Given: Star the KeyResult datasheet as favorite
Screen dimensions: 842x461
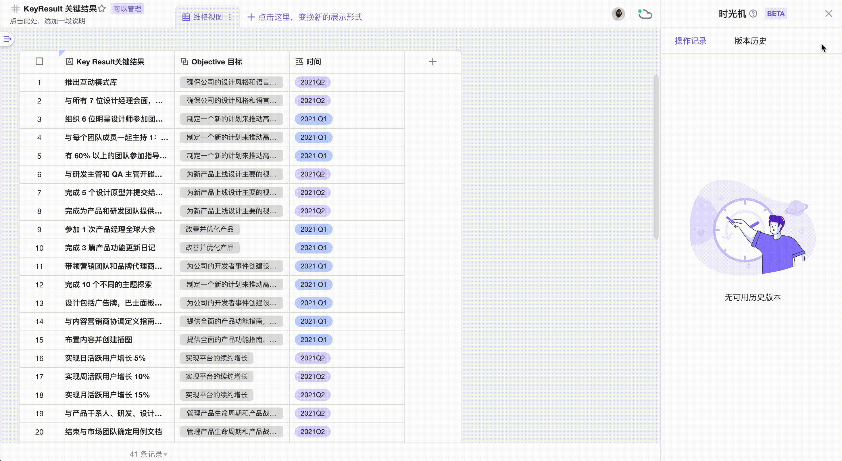Looking at the screenshot, I should 102,9.
